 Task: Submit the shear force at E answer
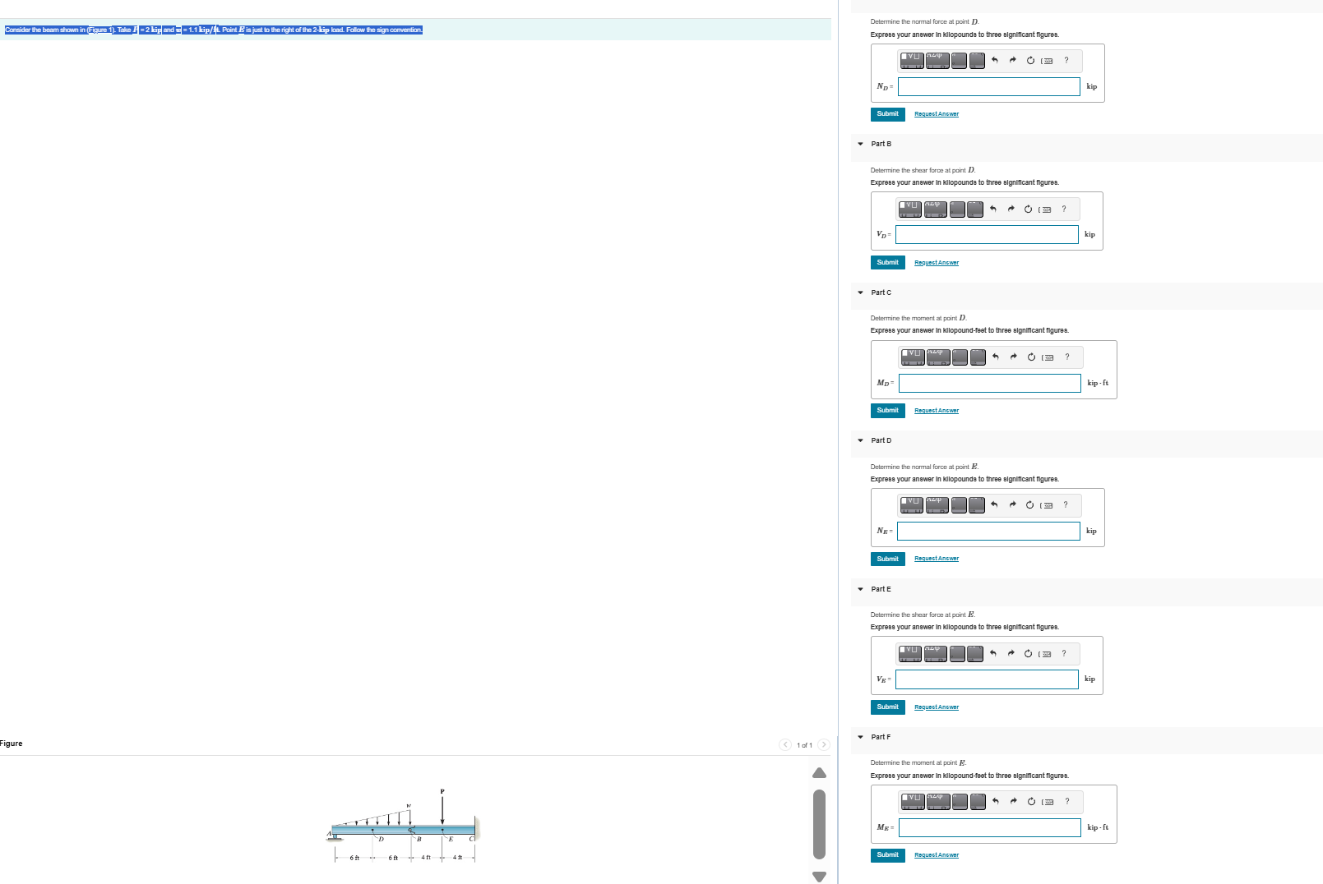pyautogui.click(x=888, y=707)
